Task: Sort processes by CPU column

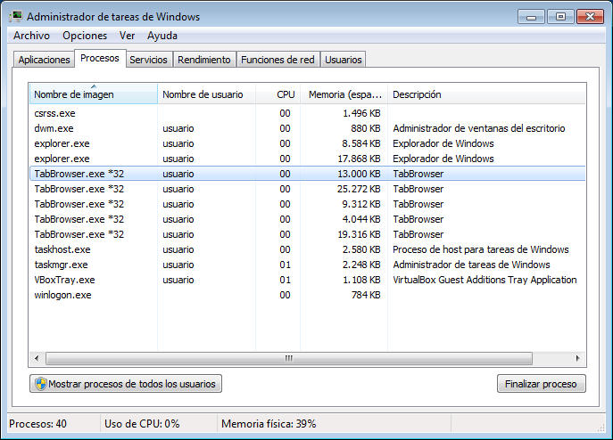Action: coord(278,94)
